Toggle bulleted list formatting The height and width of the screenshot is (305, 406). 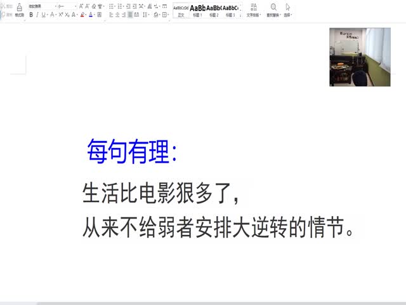(x=111, y=6)
